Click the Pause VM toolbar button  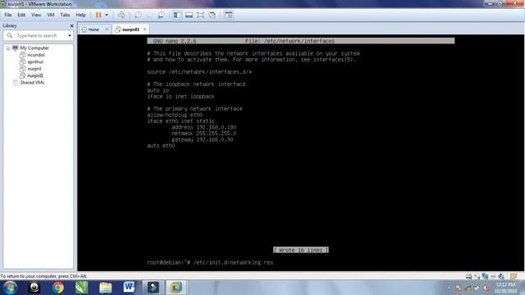tap(98, 15)
